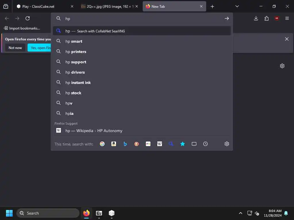Screen dimensions: 294x220
Task: Search with CollabNet SearXNG one-off icon
Action: [x=171, y=144]
